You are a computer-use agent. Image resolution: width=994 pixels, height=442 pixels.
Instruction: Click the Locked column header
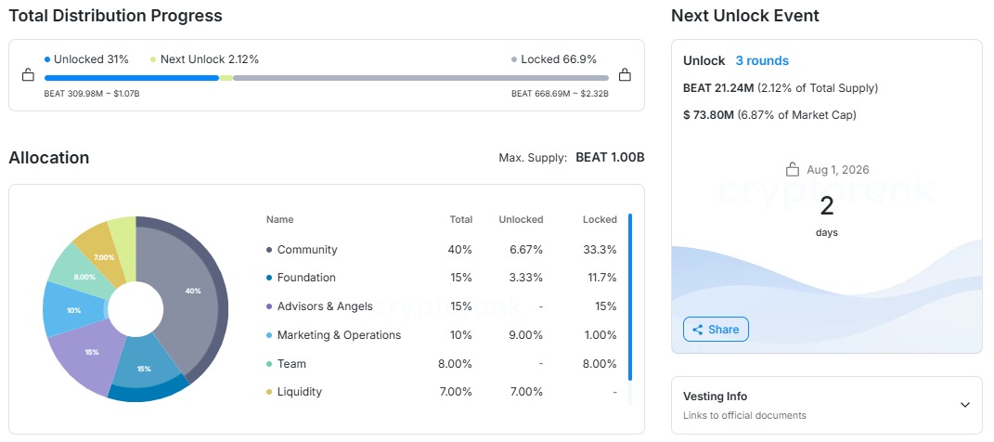click(600, 219)
